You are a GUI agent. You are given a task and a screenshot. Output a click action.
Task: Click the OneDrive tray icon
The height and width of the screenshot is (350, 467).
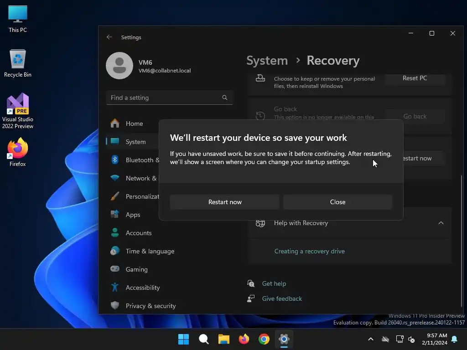(x=385, y=339)
